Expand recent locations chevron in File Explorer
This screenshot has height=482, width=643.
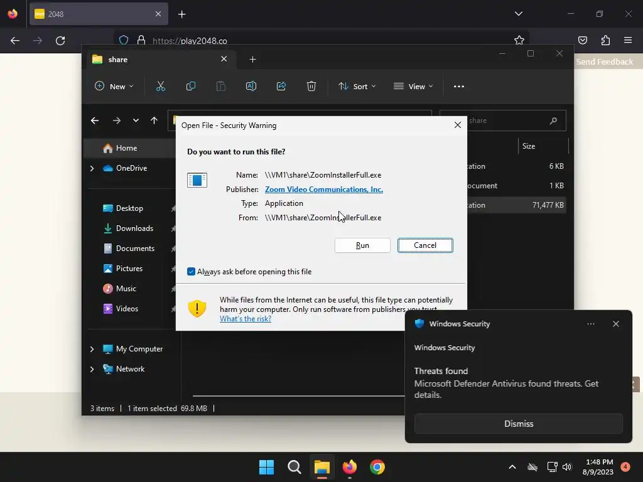coord(136,120)
